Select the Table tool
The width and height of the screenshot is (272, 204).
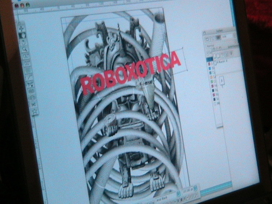pos(28,70)
